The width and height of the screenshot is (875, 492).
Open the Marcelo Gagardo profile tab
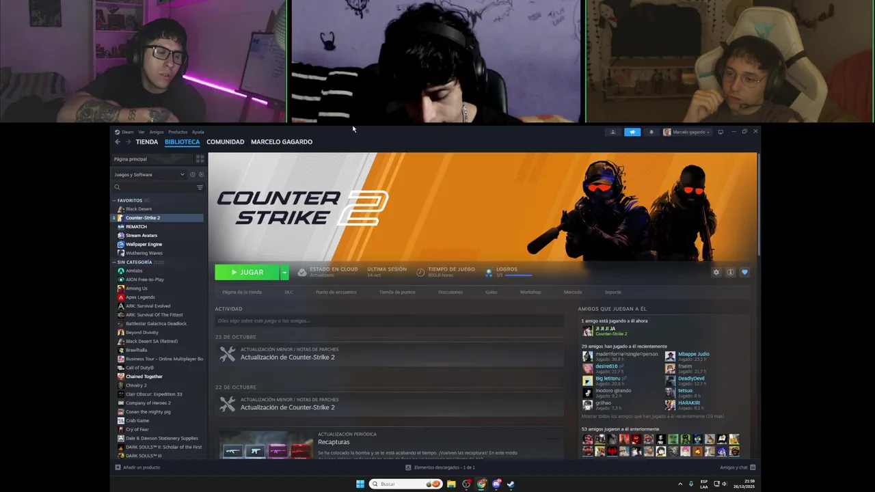pos(282,142)
